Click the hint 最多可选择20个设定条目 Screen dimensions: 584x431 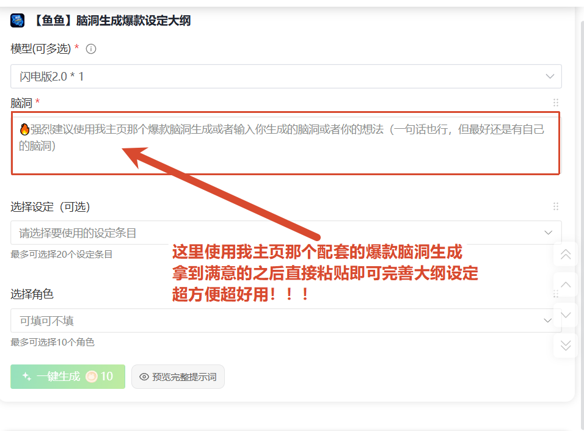pyautogui.click(x=62, y=255)
